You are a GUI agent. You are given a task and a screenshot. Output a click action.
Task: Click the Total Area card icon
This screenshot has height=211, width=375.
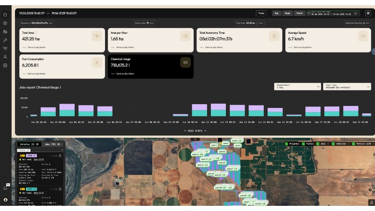(97, 36)
